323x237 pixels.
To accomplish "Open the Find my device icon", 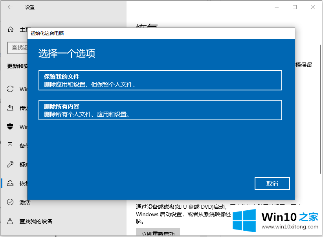I will [x=10, y=221].
